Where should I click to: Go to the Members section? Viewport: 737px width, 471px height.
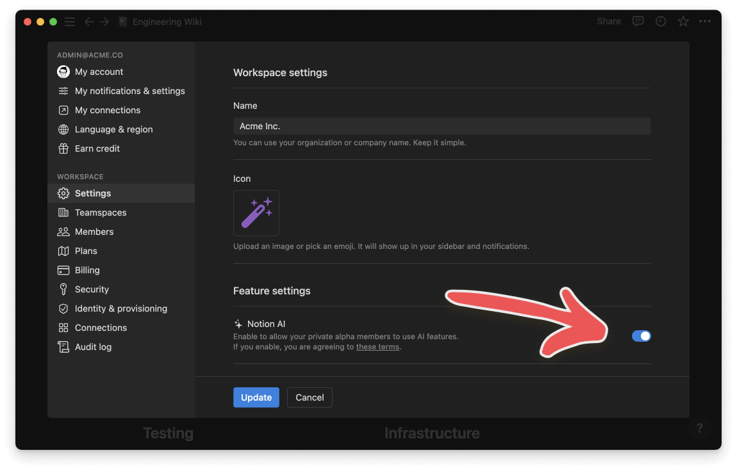click(x=94, y=232)
